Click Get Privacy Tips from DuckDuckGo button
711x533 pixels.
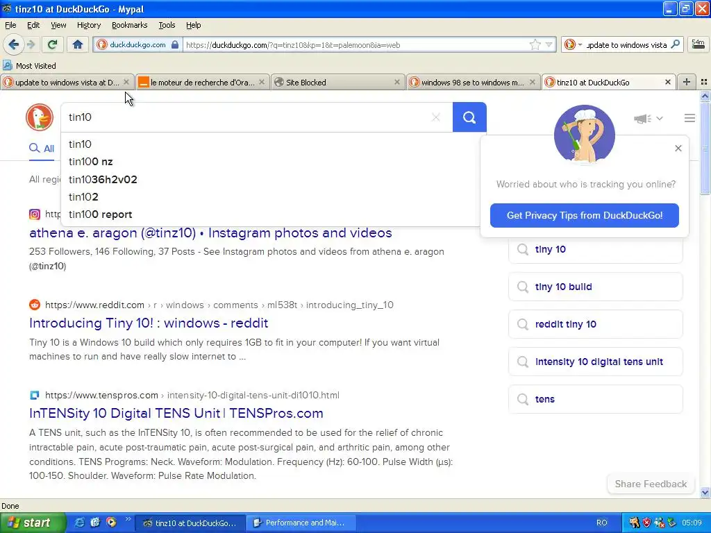584,215
